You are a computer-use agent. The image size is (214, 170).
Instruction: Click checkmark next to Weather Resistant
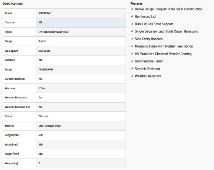pos(132,76)
